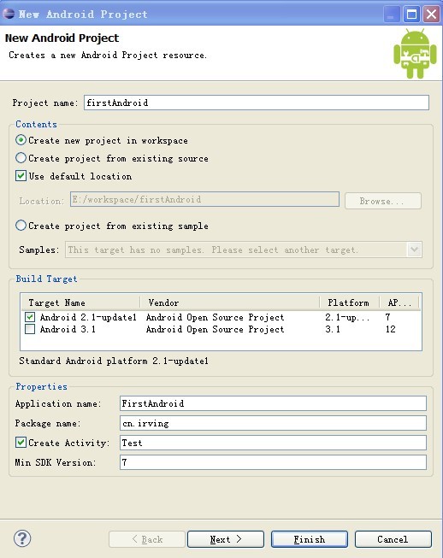Open the Samples dropdown arrow

point(414,250)
